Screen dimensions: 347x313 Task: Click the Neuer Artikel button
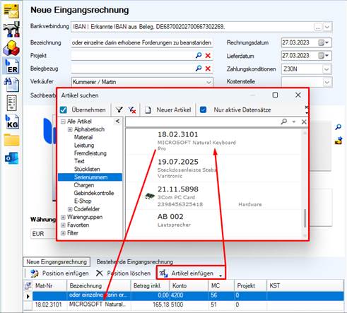(168, 110)
